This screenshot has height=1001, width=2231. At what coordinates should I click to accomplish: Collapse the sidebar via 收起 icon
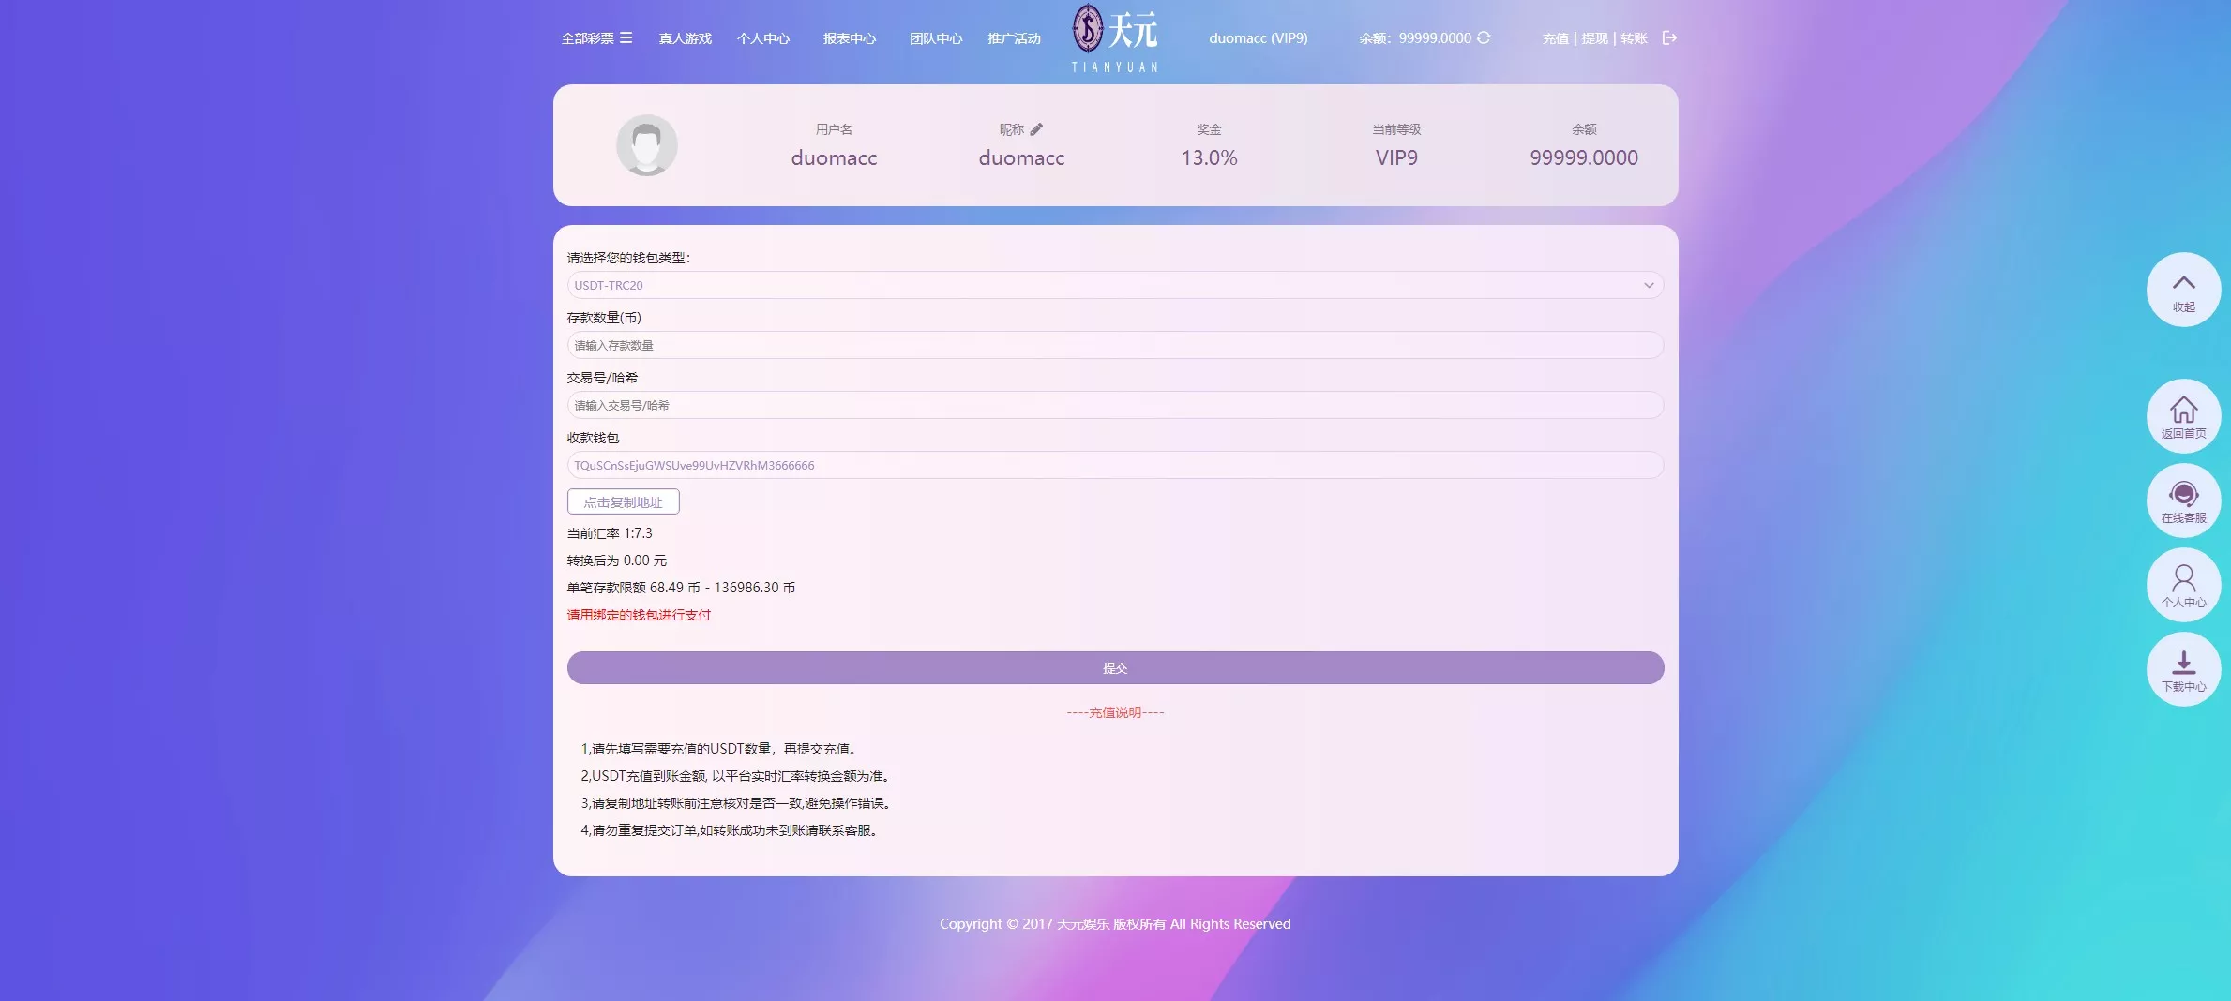2184,289
